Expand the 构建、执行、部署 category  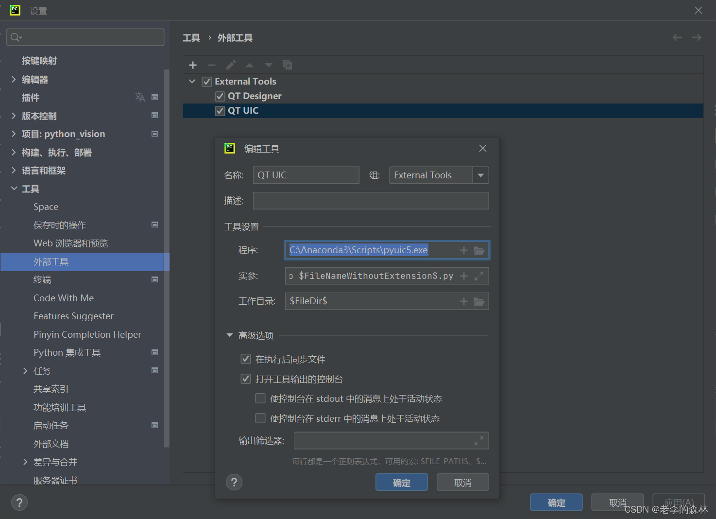[14, 152]
